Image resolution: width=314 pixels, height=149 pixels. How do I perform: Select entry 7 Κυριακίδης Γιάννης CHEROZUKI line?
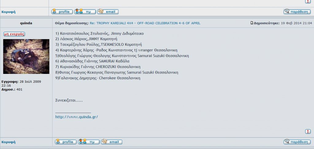pos(98,67)
